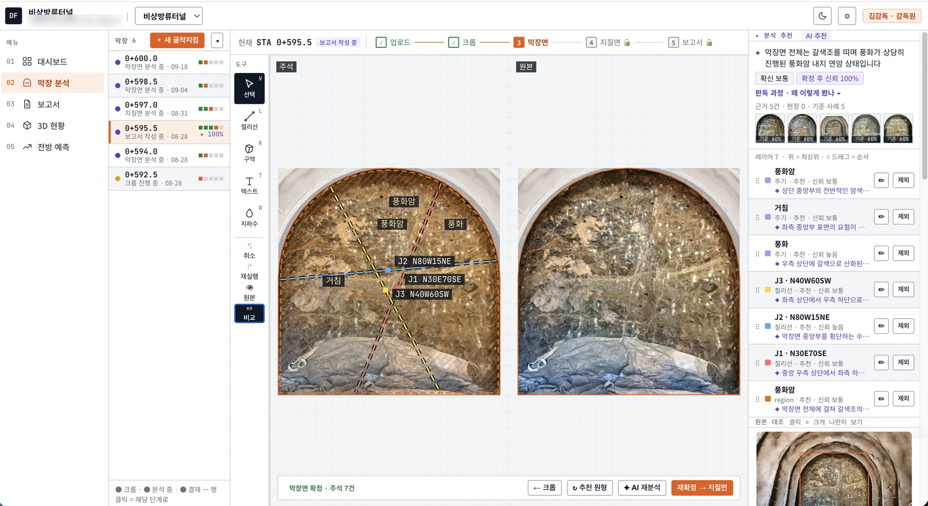Open locked 보고서 step 5
This screenshot has height=506, width=928.
coord(691,42)
